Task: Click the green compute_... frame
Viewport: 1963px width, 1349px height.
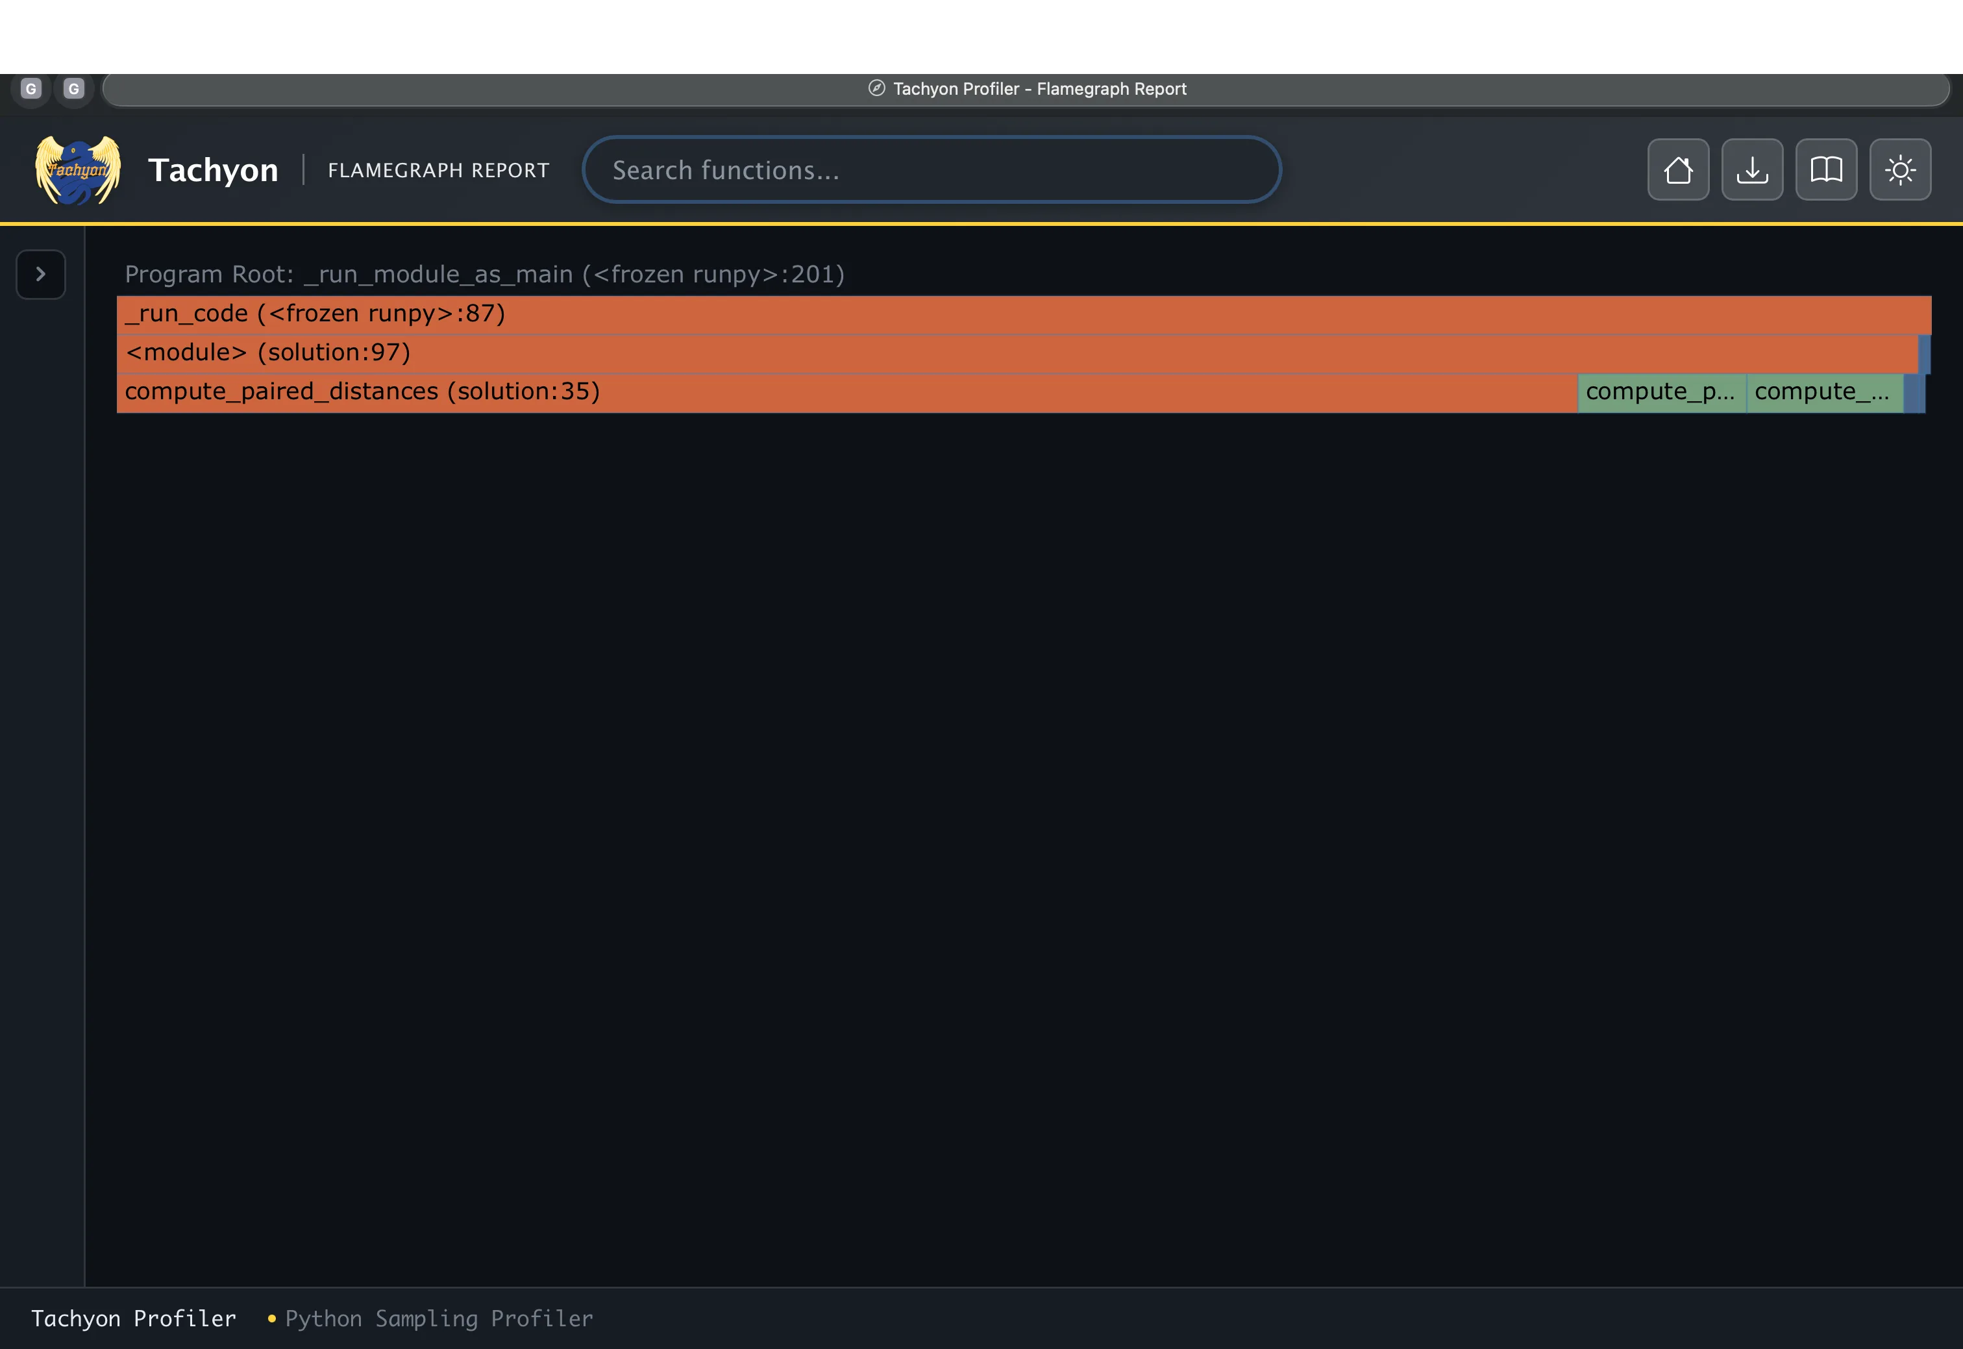Action: point(1825,392)
